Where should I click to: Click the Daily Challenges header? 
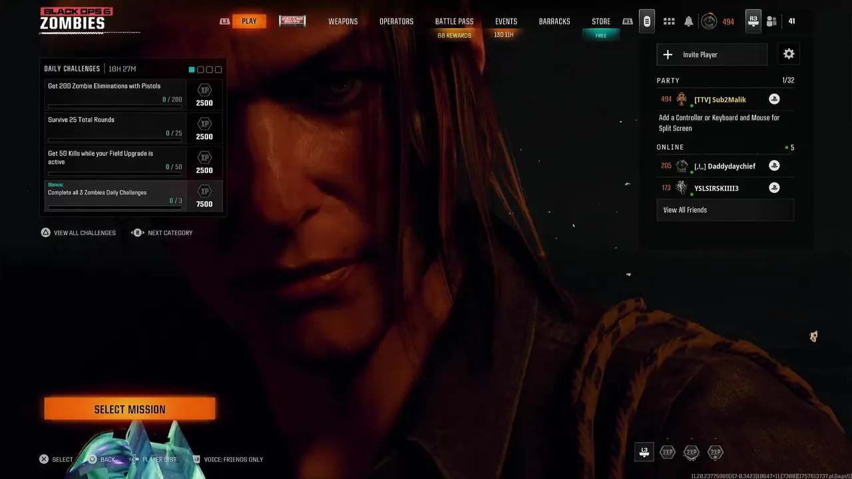point(72,69)
